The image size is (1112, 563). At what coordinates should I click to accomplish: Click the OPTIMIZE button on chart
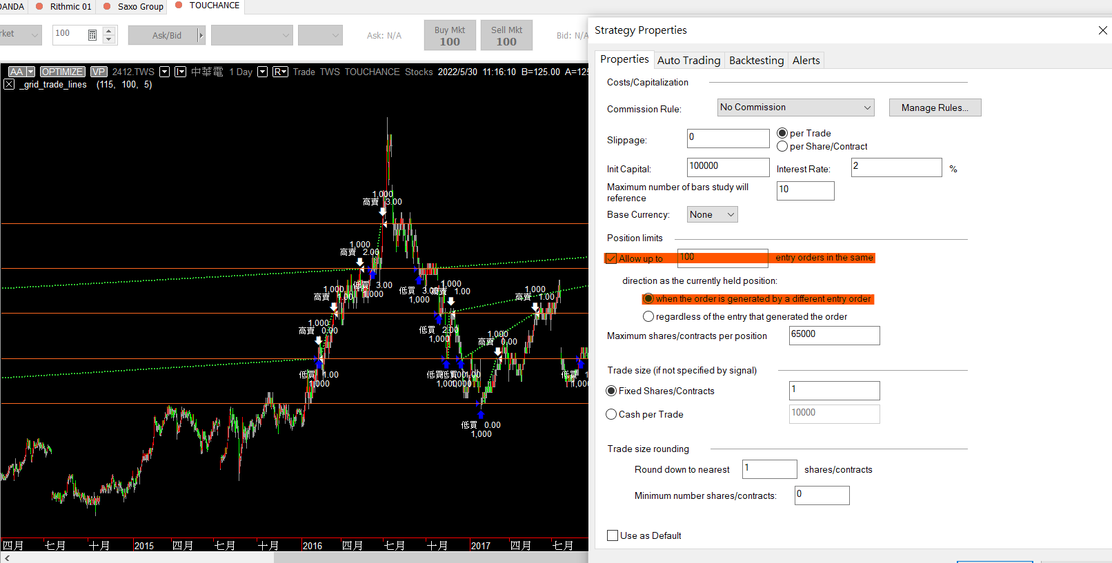(62, 72)
